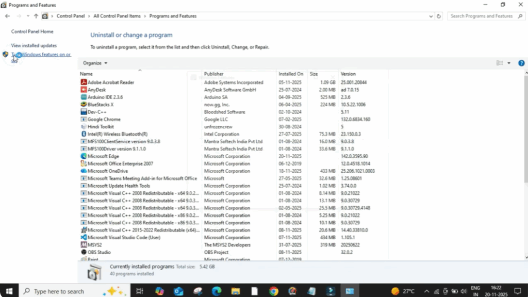Click the MSYS2 program icon

84,244
